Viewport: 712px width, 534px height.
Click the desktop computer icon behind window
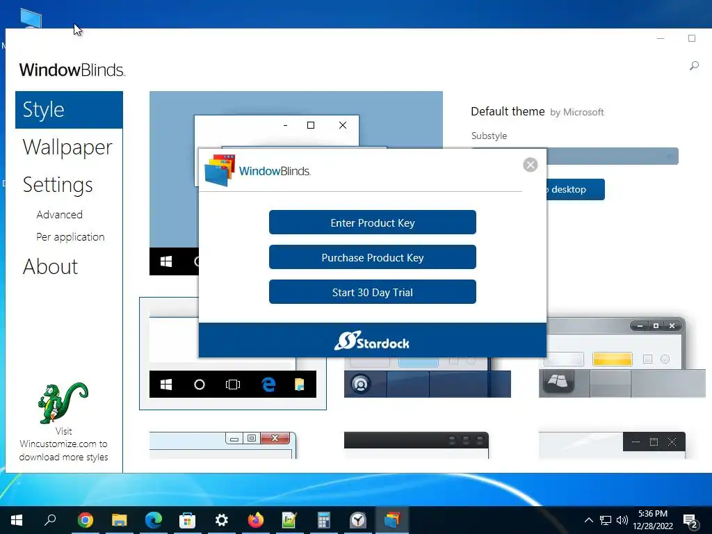point(31,18)
